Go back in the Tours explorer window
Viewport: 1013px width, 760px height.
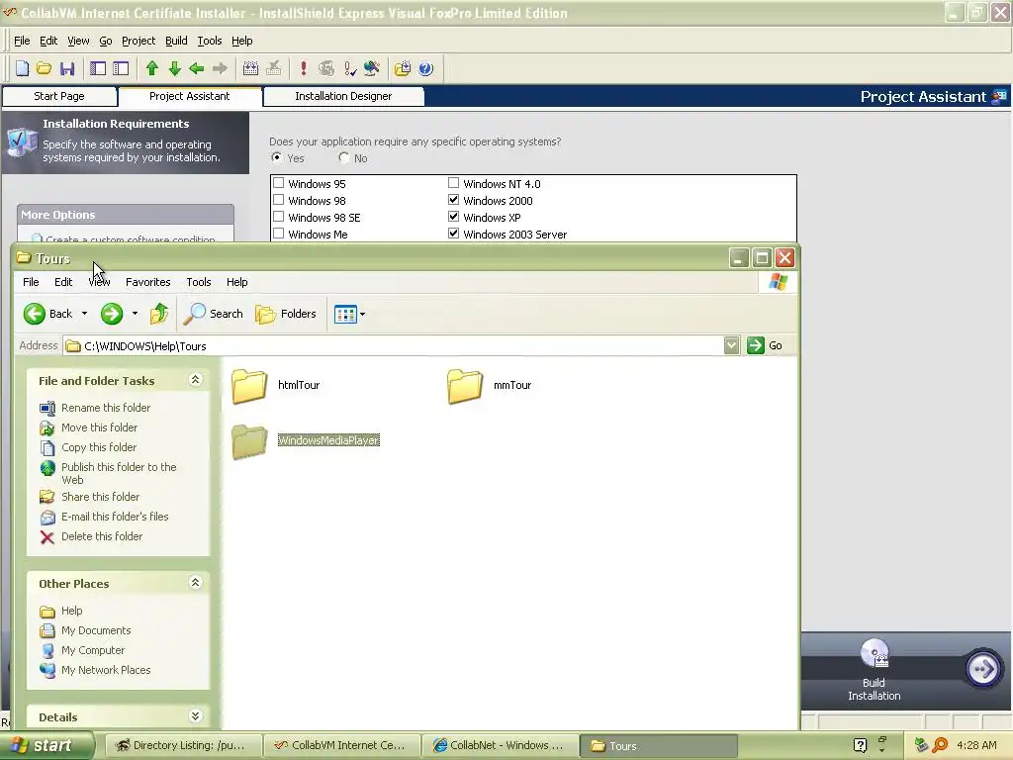48,314
